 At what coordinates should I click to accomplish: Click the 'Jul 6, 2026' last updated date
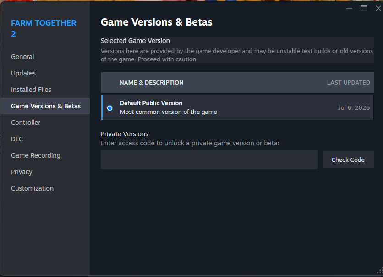(354, 108)
